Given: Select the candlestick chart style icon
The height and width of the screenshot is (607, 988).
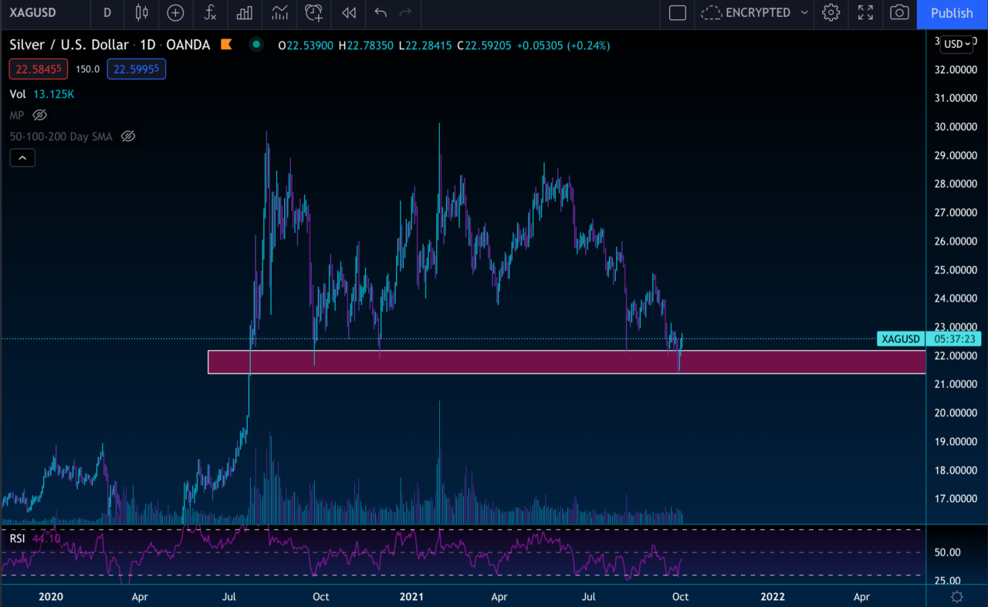Looking at the screenshot, I should [140, 13].
